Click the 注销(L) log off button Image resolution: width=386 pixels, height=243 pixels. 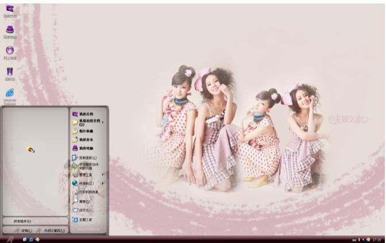coord(24,231)
